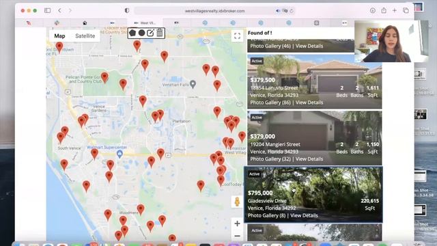
Task: Go forward with Safari forward arrow
Action: point(70,11)
